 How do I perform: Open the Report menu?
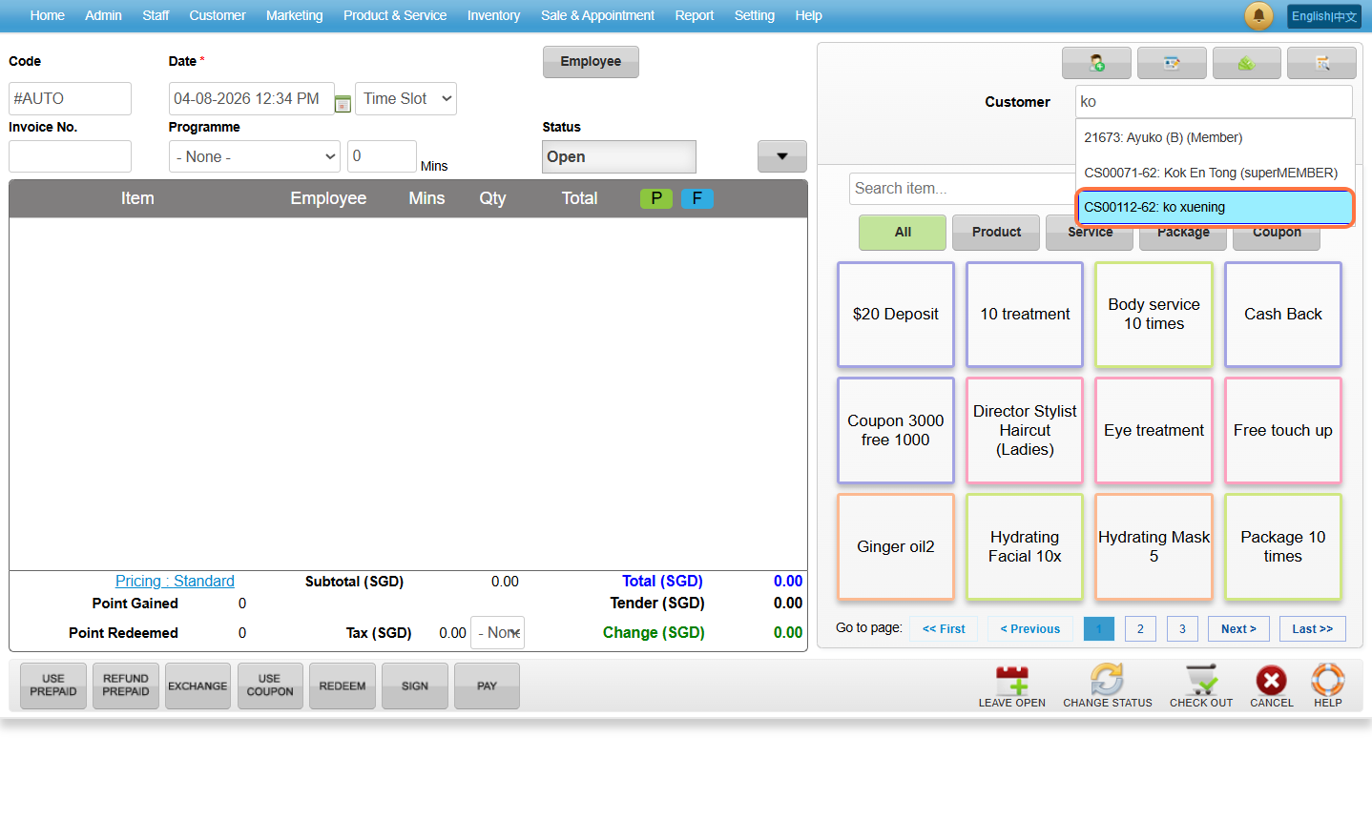[x=695, y=15]
